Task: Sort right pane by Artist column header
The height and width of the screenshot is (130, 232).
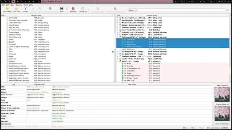Action: click(x=191, y=15)
